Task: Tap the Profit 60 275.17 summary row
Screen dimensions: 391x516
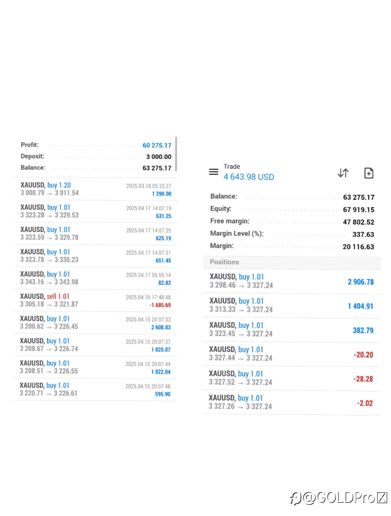Action: point(96,145)
